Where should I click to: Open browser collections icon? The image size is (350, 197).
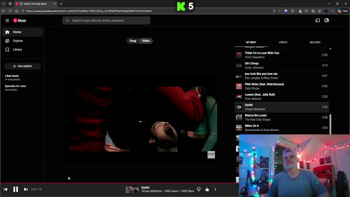(313, 11)
